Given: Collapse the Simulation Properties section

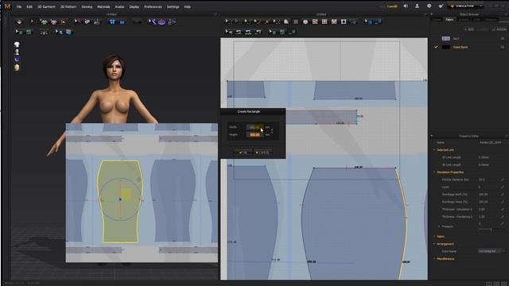Looking at the screenshot, I should point(434,172).
